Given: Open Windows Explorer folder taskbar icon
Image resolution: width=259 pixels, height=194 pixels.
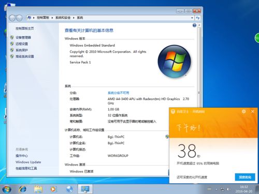Looking at the screenshot, I should (38, 189).
